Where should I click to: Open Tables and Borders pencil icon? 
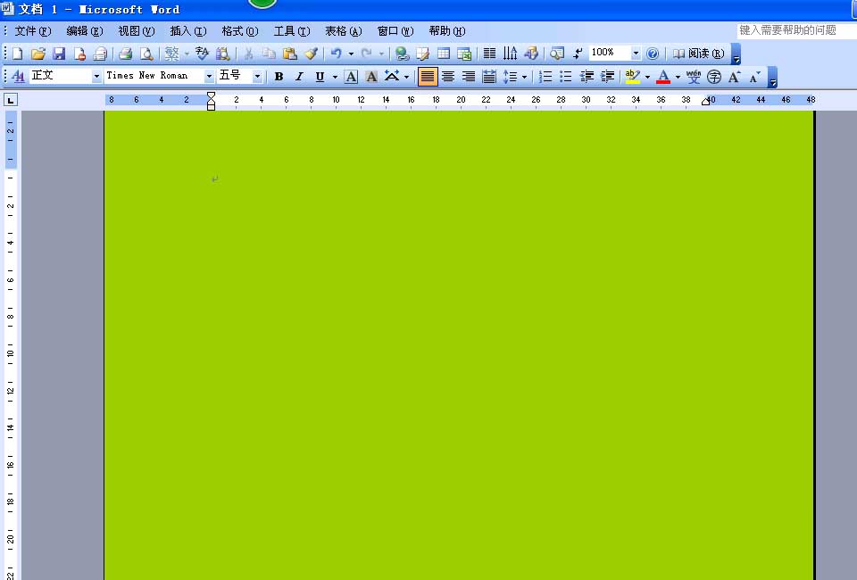pyautogui.click(x=422, y=54)
